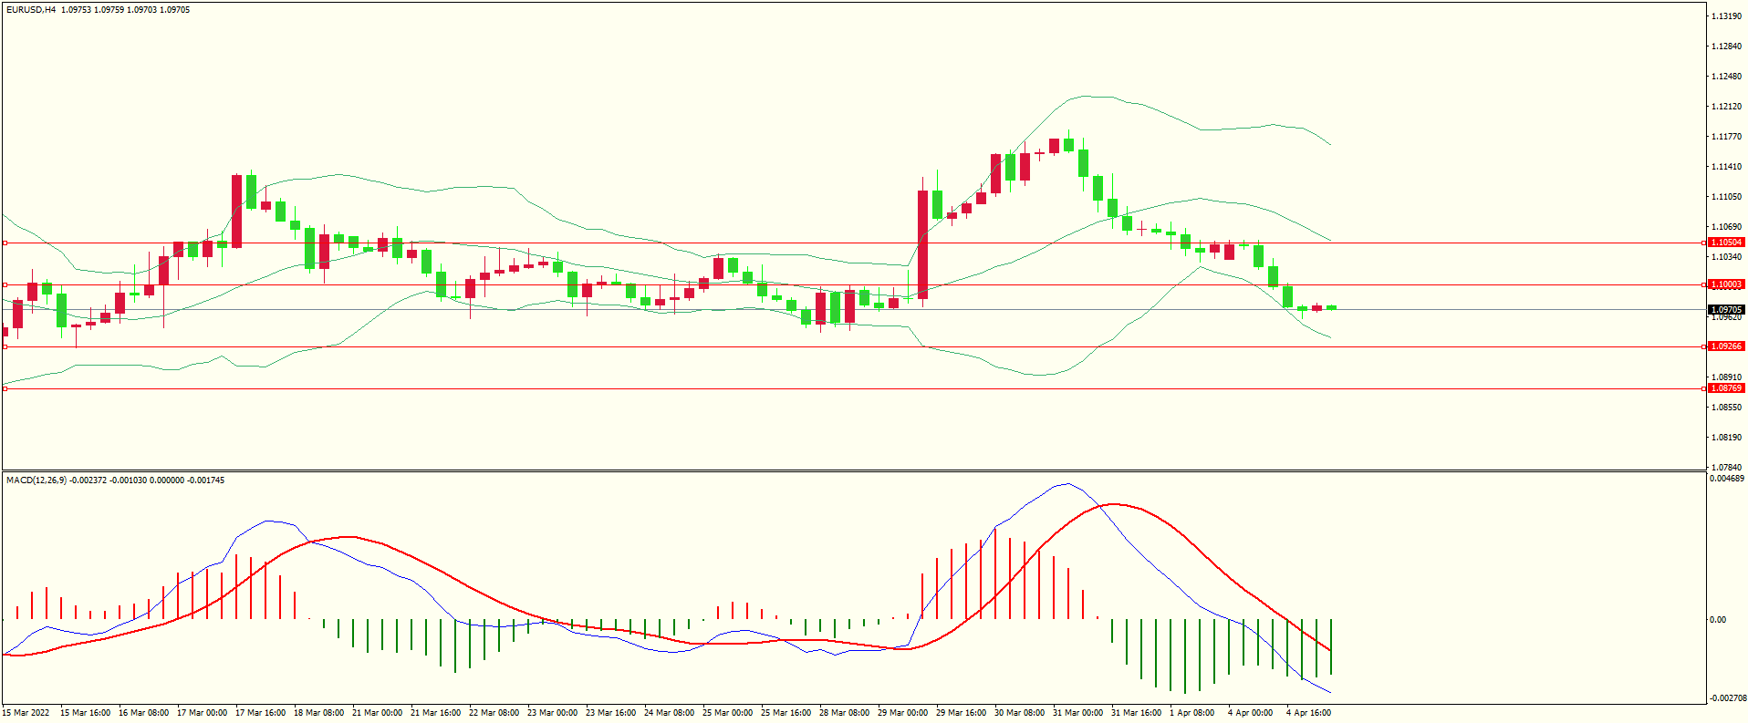1748x723 pixels.
Task: Click the MACD scale value -0.002708
Action: tap(1727, 698)
